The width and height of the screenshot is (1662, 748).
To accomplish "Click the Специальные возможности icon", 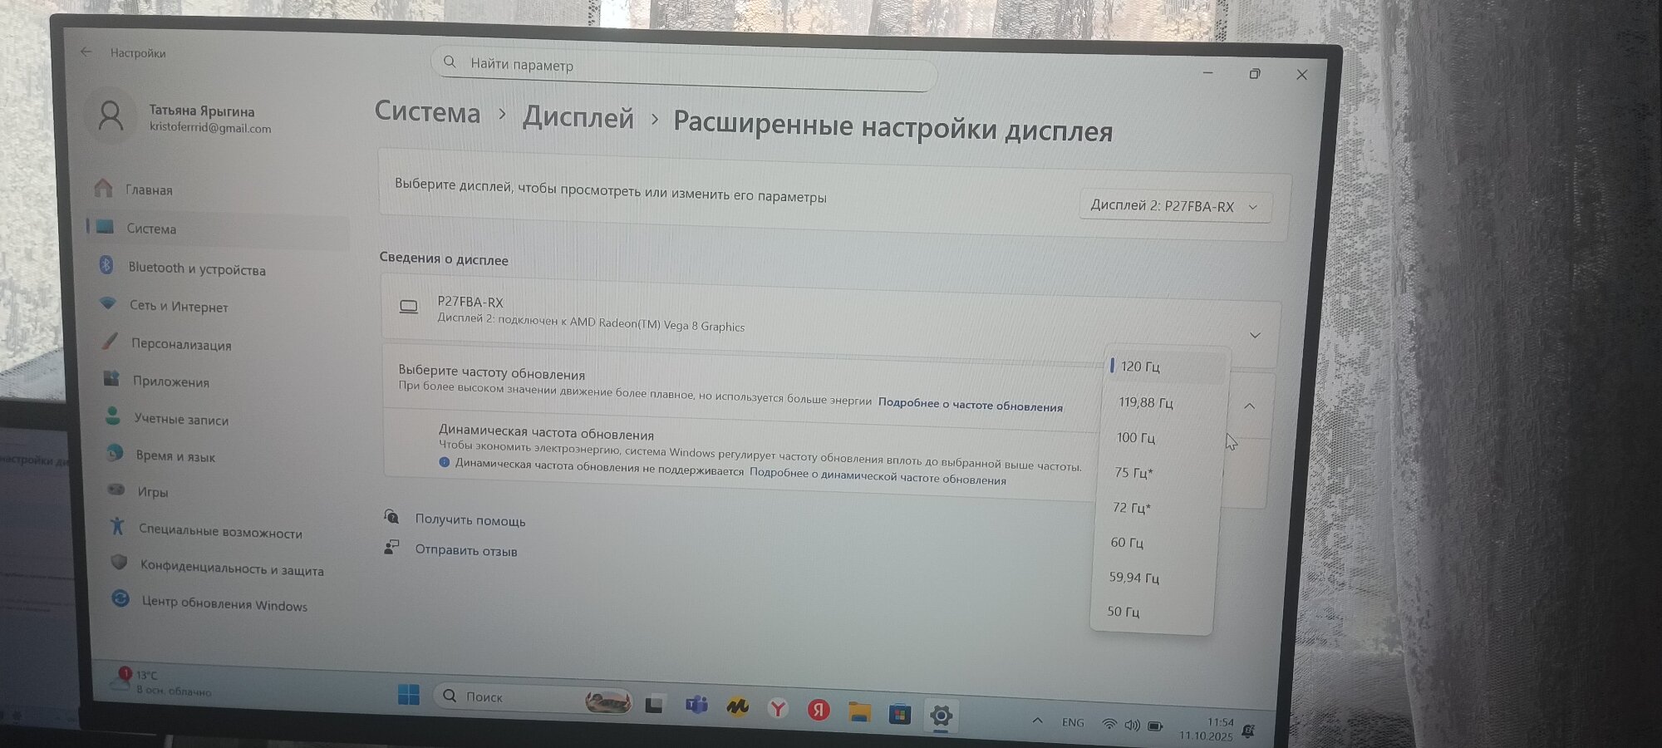I will point(117,526).
